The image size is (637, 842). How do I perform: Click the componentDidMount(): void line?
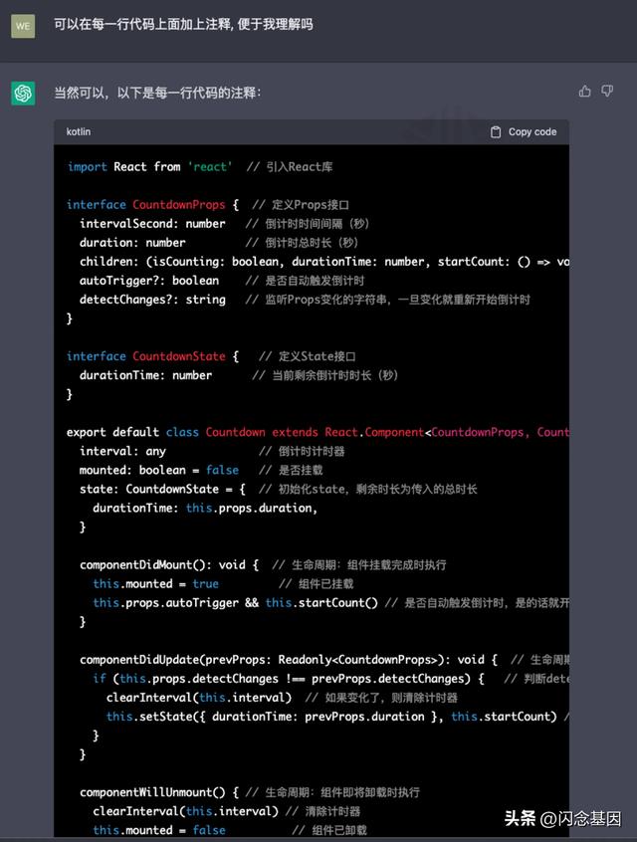(169, 564)
